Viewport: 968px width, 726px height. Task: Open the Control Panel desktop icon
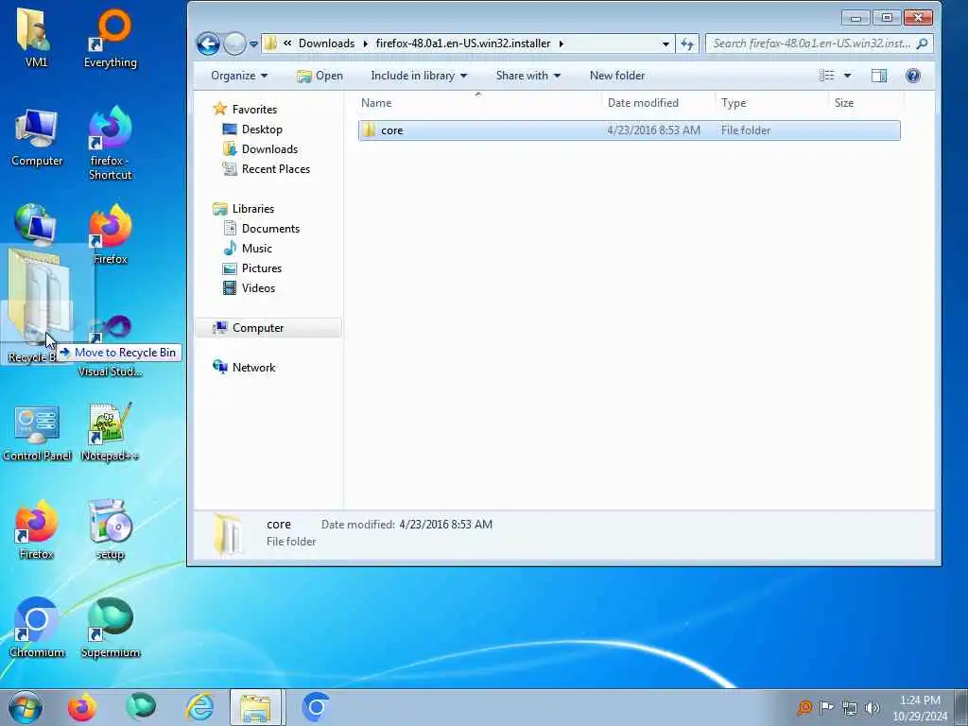[x=37, y=432]
